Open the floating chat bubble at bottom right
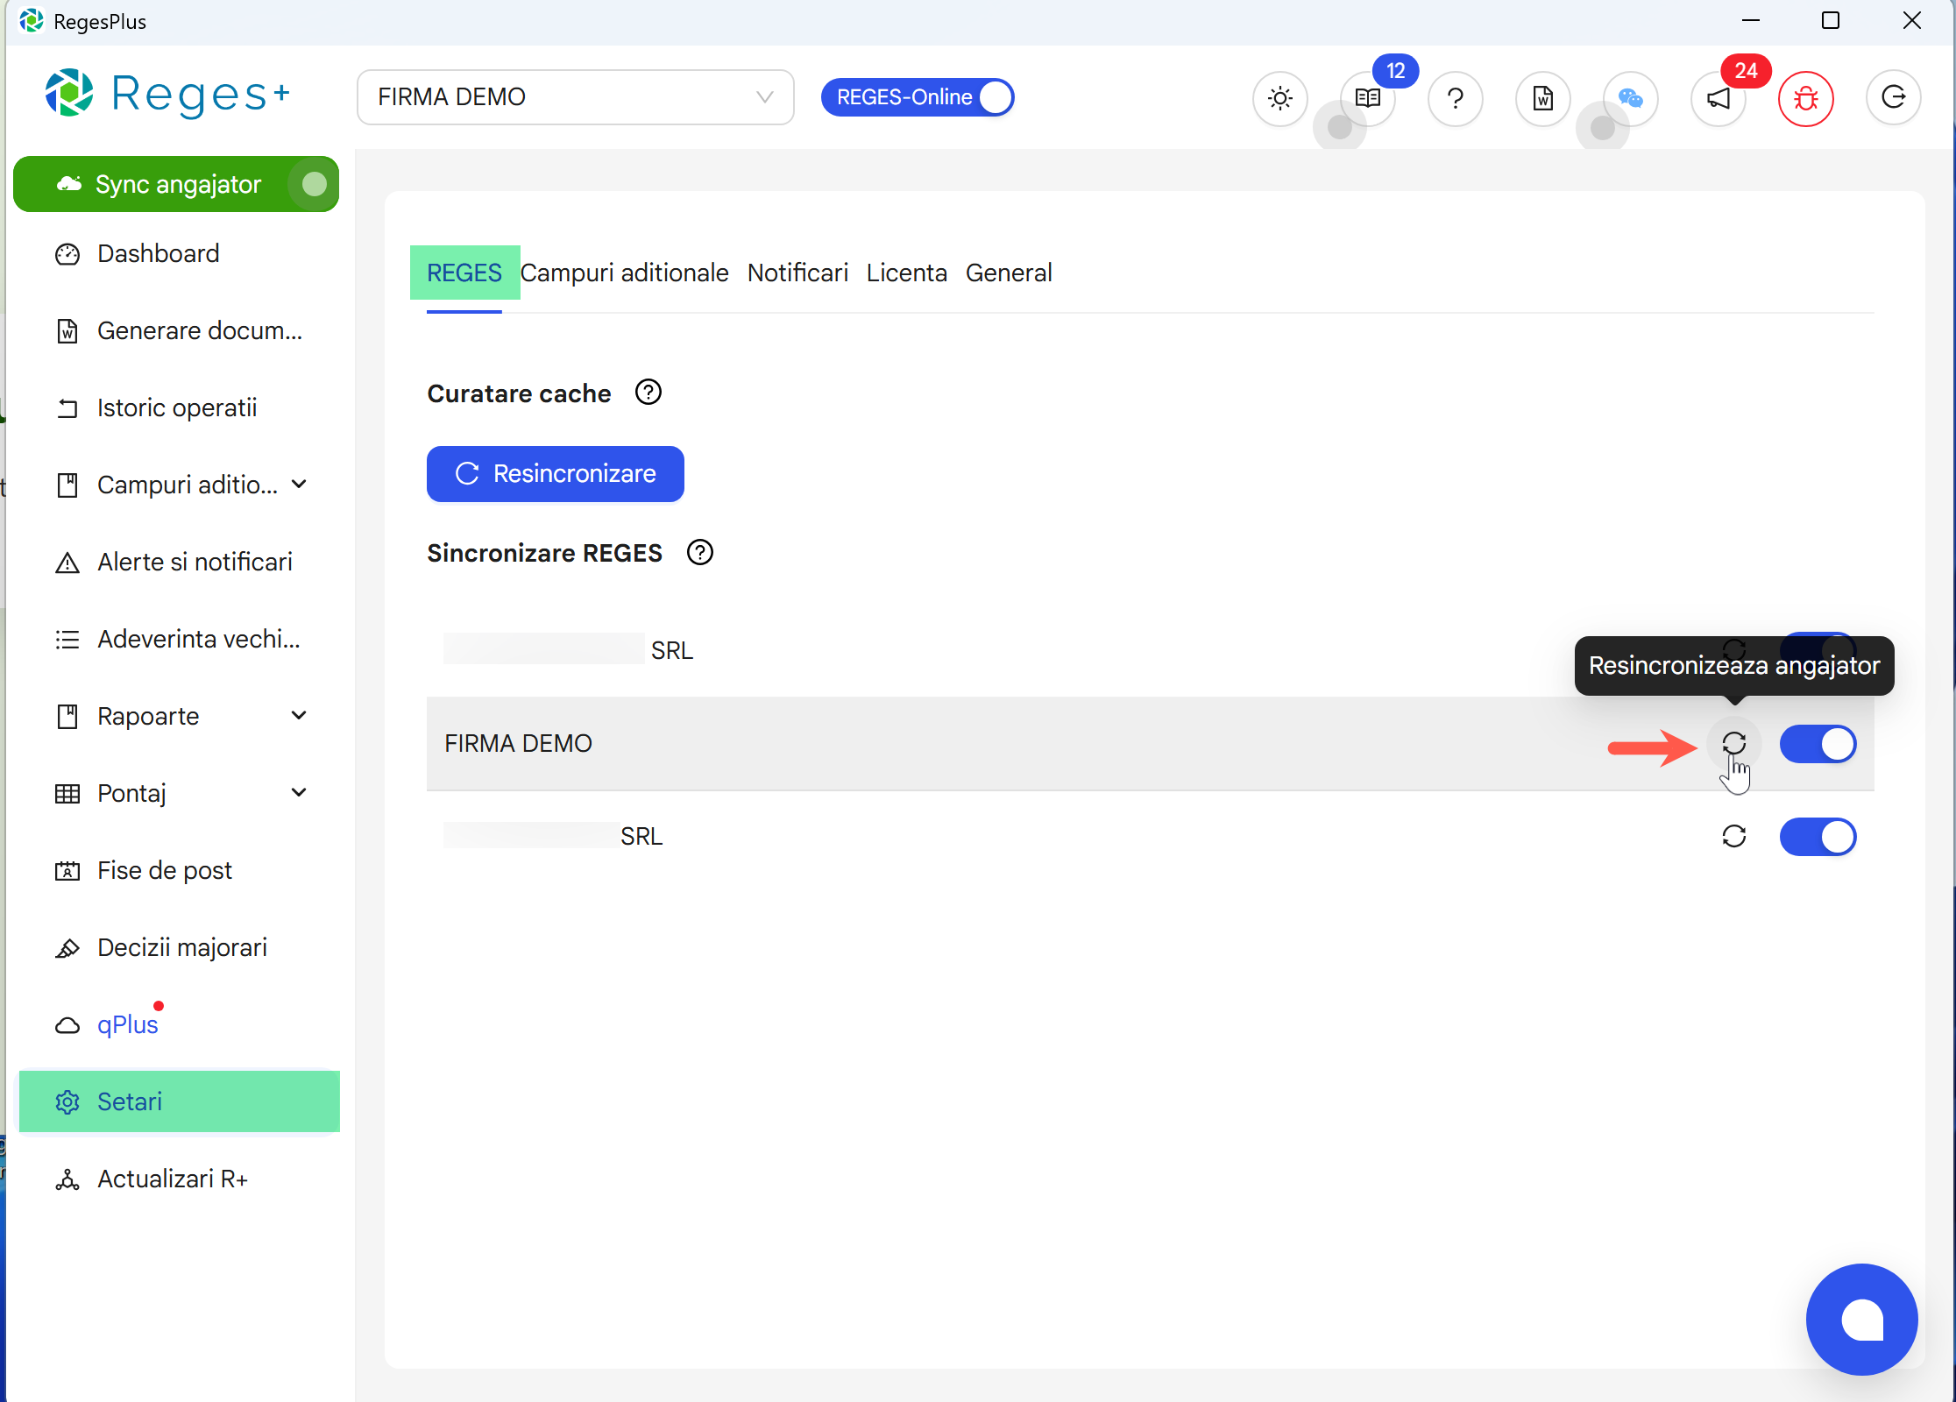This screenshot has height=1402, width=1956. [1861, 1320]
